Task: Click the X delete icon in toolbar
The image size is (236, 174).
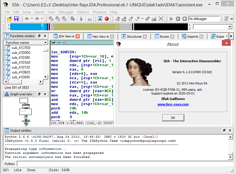Action: tap(161, 19)
